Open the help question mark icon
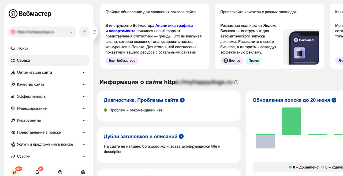This screenshot has height=176, width=343. coord(60,172)
